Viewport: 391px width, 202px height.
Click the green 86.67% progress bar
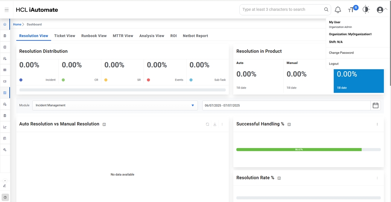coord(299,150)
